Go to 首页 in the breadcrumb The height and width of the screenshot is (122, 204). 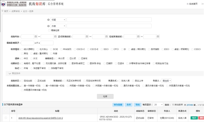pos(6,11)
